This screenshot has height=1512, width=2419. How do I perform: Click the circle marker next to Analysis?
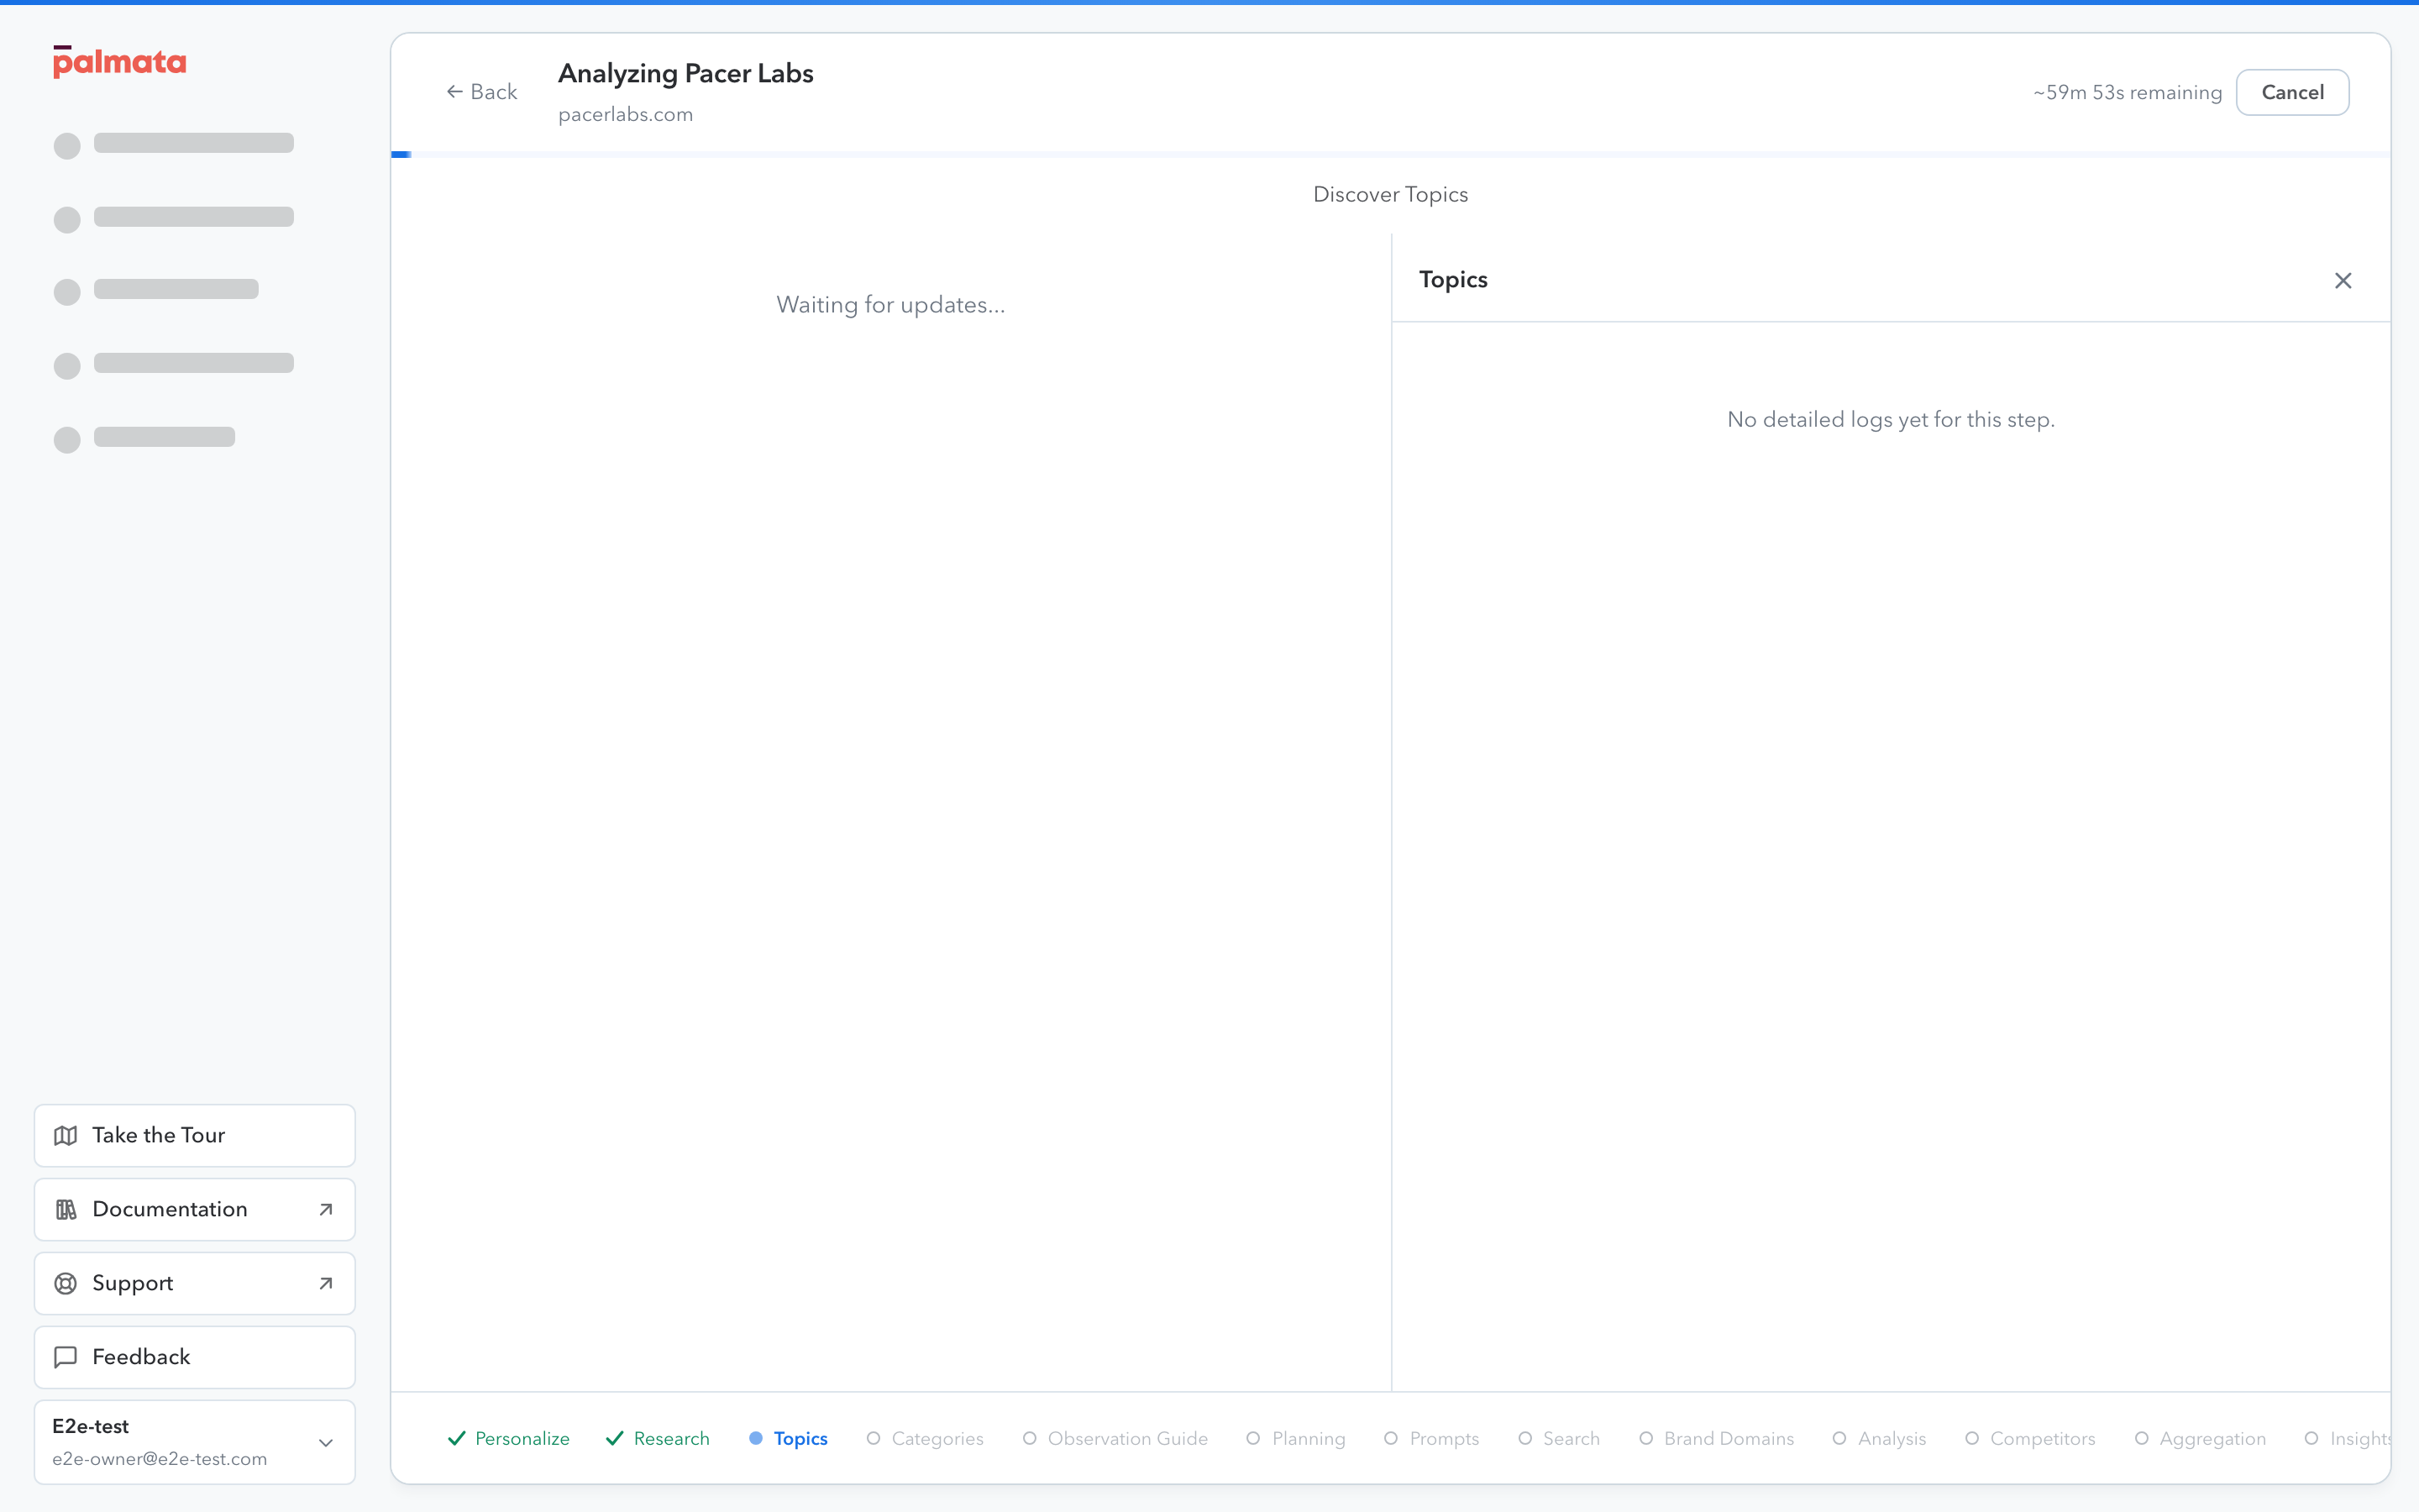1840,1438
